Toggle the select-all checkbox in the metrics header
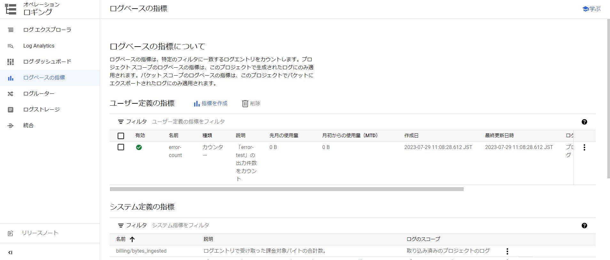Screen dimensions: 610x260 (x=121, y=136)
